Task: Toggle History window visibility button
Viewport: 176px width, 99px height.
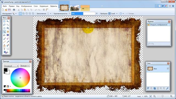Action: [x=159, y=6]
